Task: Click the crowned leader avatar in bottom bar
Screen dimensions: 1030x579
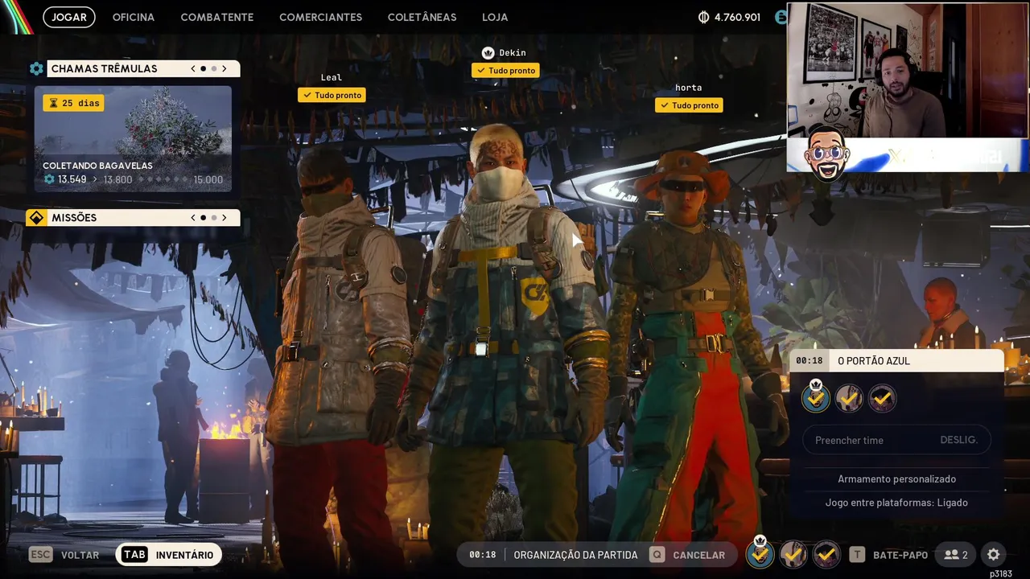Action: 760,553
